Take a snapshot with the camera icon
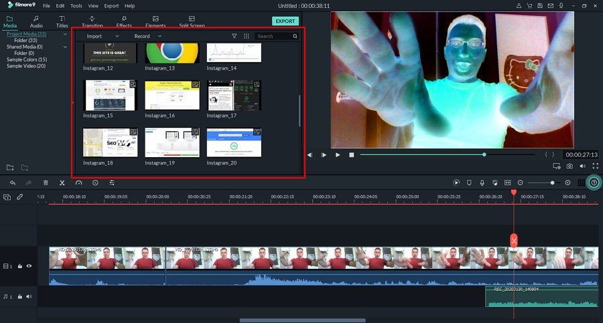Viewport: 603px width, 323px height. 569,166
